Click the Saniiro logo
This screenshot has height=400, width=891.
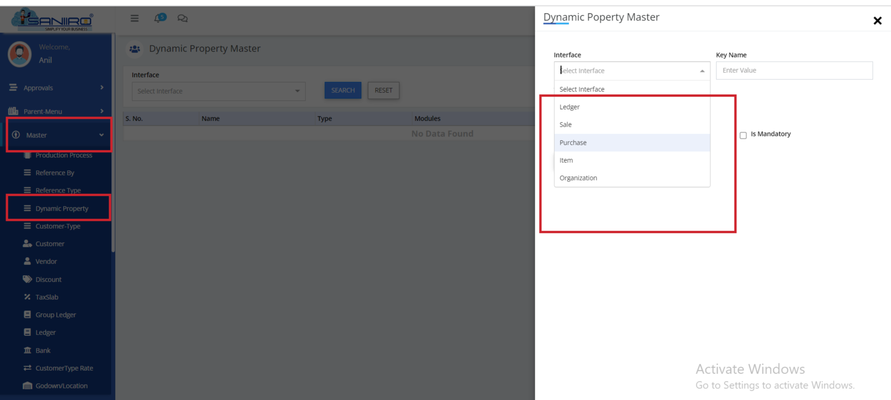pyautogui.click(x=53, y=20)
